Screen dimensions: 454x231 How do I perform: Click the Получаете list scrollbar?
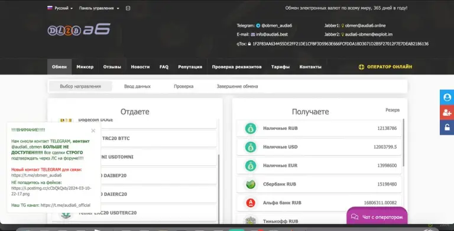404,142
